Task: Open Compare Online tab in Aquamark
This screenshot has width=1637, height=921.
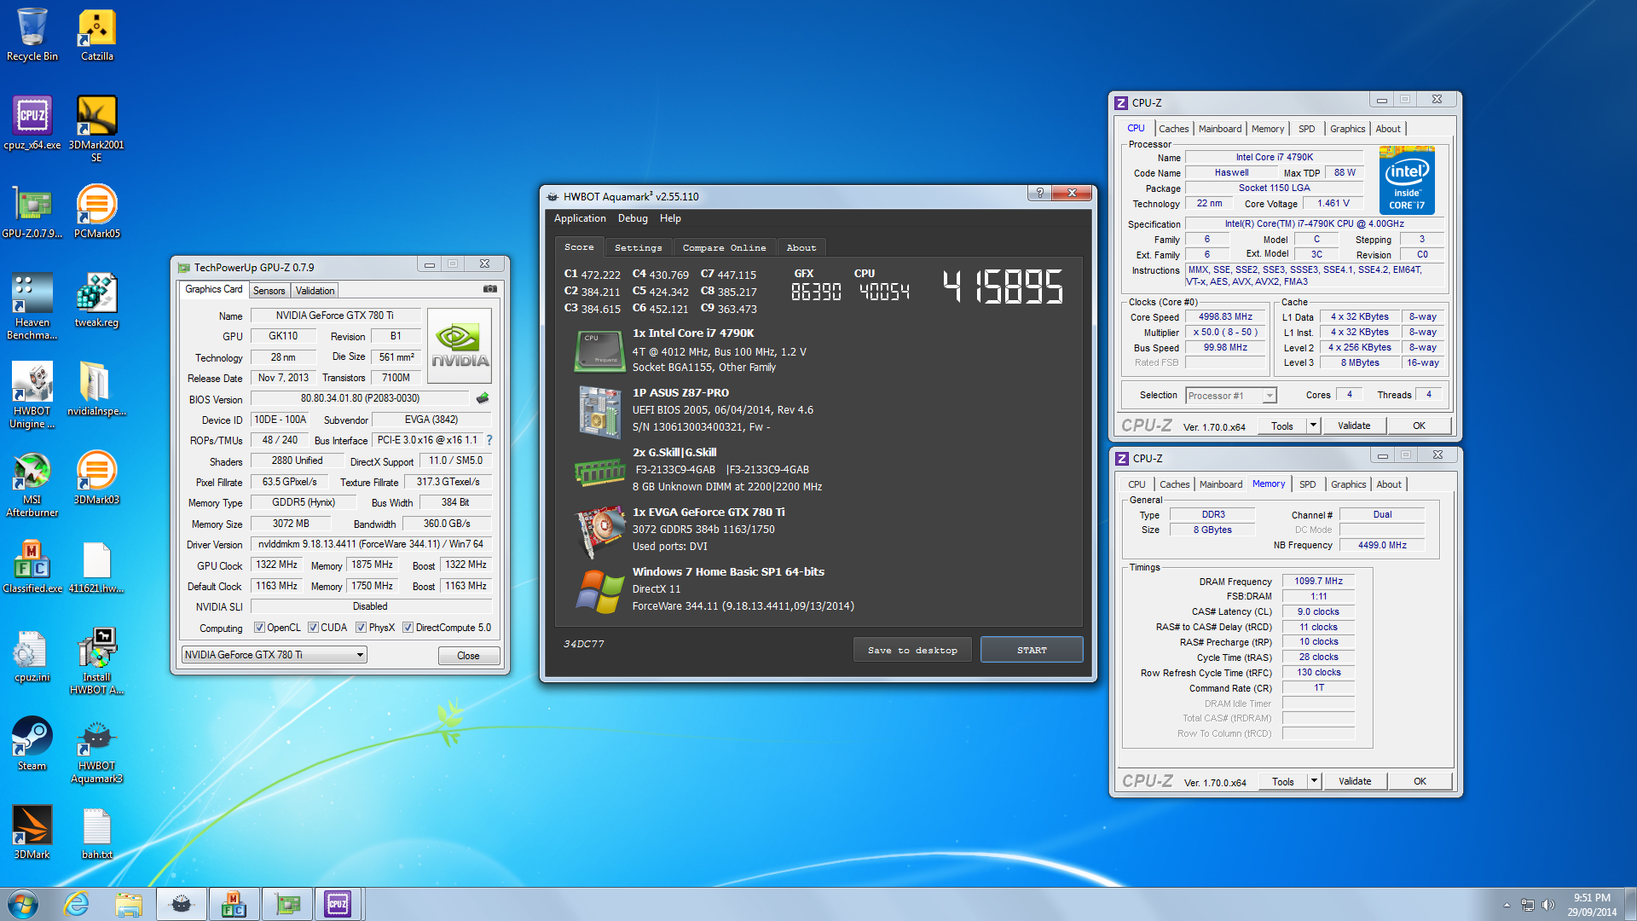Action: [x=724, y=247]
